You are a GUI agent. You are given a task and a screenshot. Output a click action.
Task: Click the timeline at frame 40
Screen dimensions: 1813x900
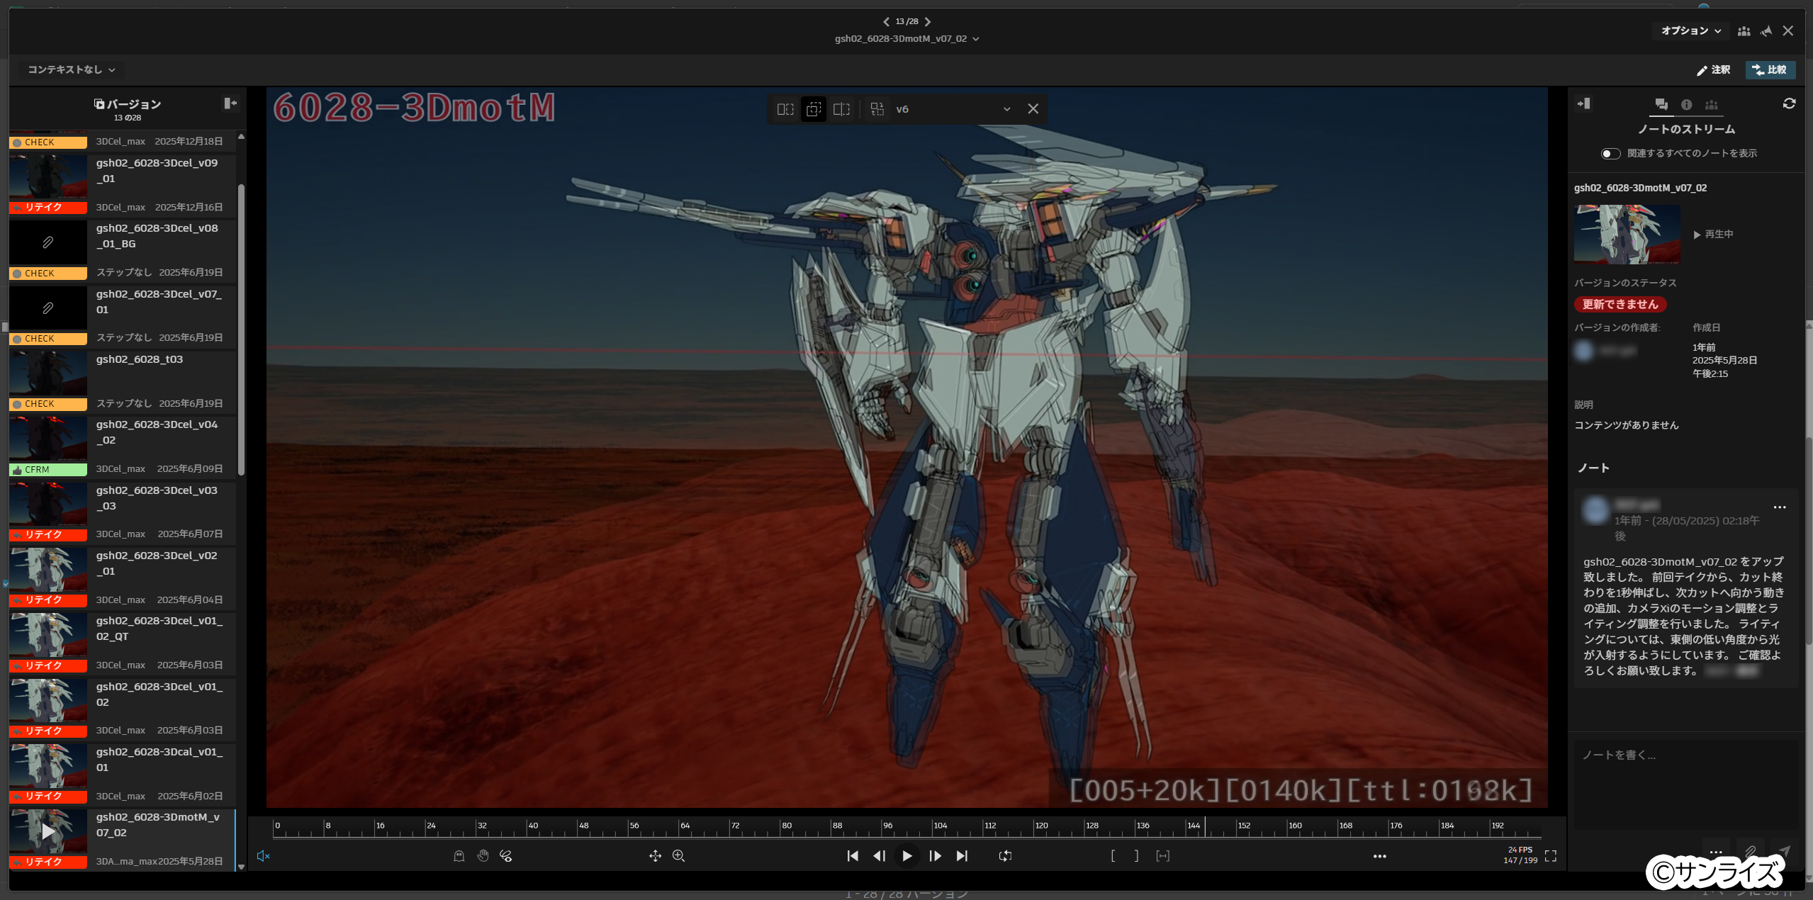coord(527,828)
